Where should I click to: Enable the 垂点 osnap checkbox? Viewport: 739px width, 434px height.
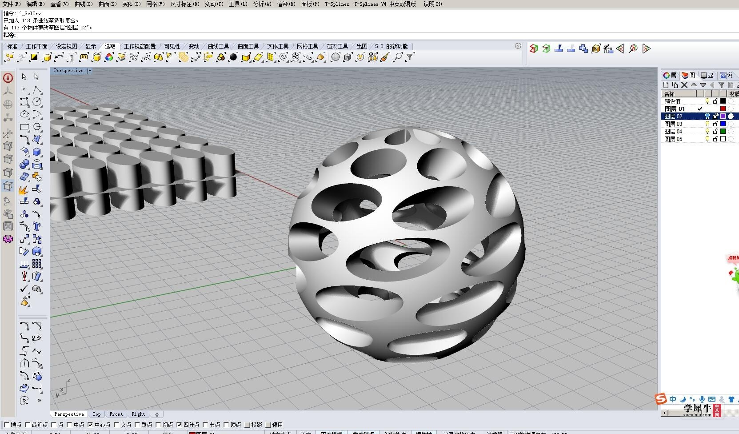[x=137, y=425]
